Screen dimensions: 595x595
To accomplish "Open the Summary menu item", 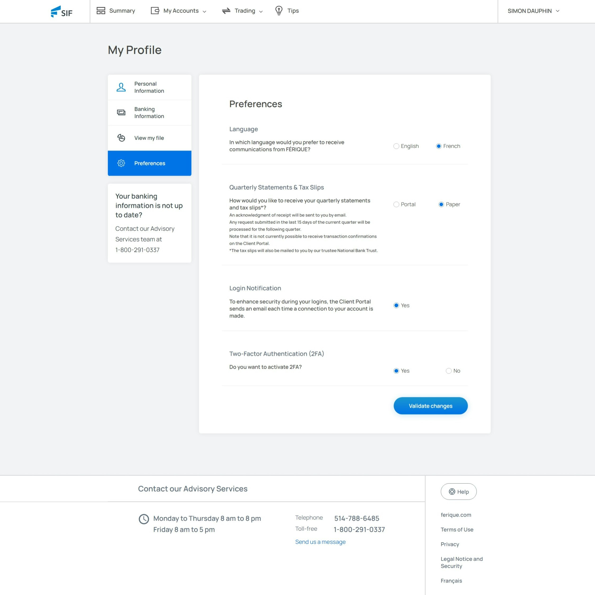I will pos(116,11).
